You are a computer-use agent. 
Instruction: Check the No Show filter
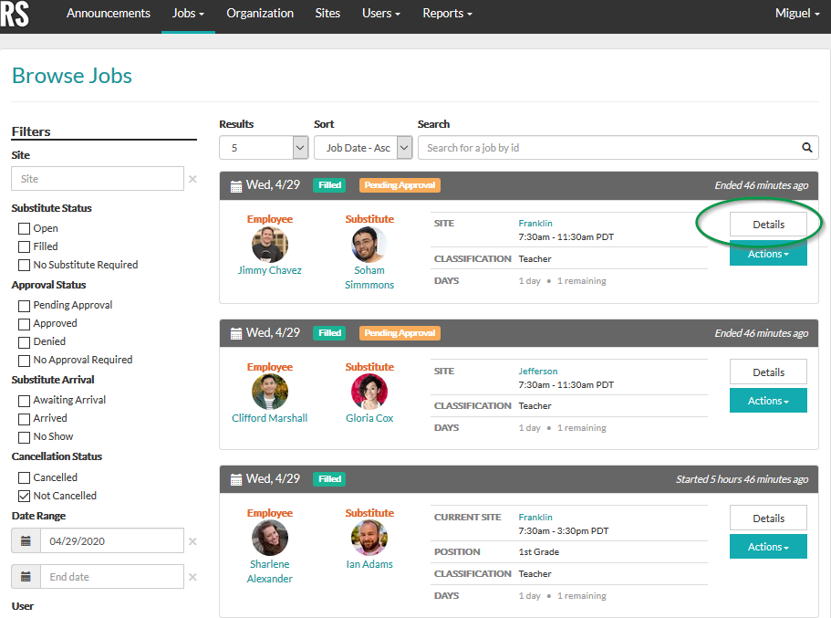pyautogui.click(x=24, y=437)
